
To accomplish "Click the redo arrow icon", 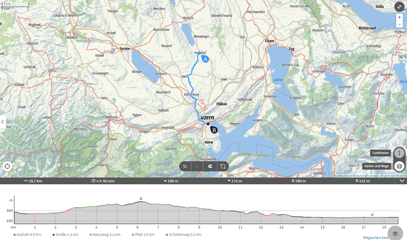I will (197, 166).
